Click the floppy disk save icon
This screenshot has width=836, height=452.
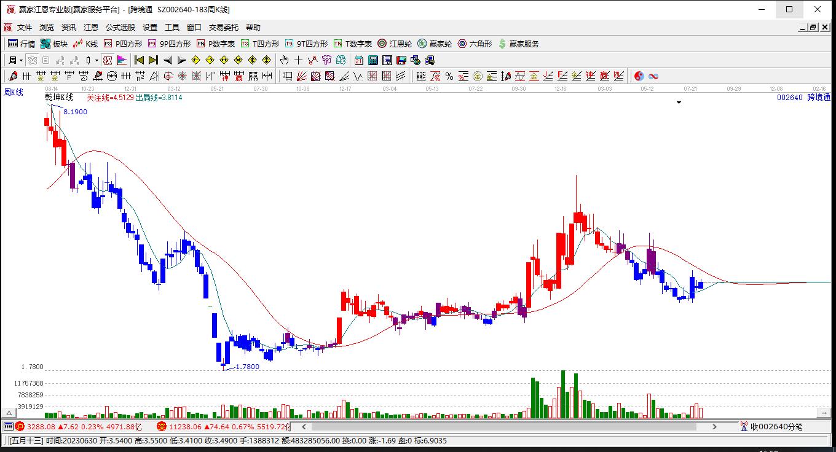click(401, 60)
